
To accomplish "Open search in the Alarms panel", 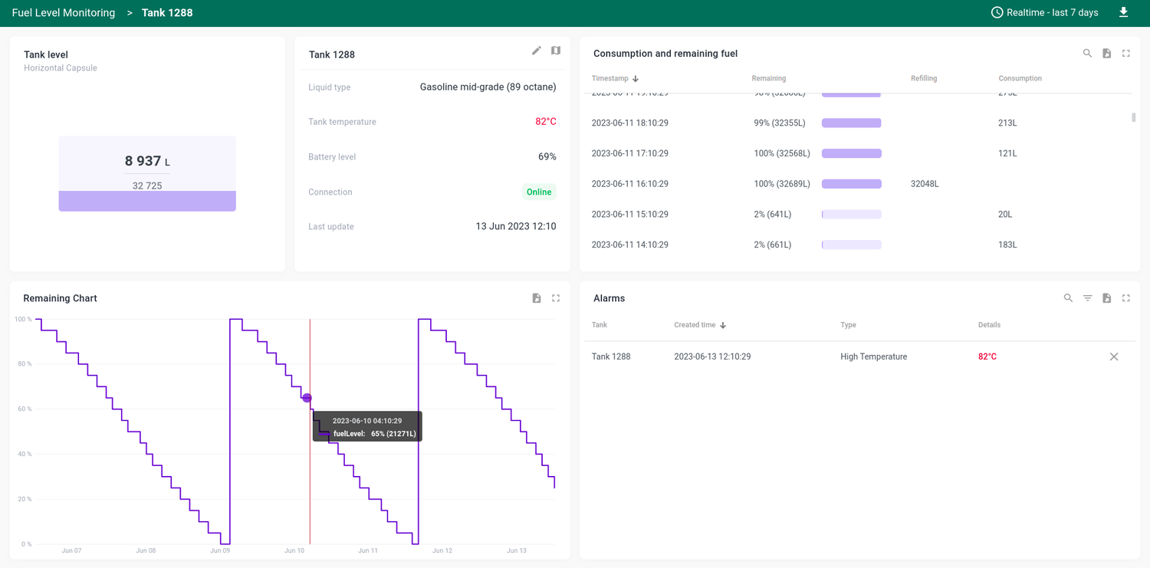I will 1068,297.
